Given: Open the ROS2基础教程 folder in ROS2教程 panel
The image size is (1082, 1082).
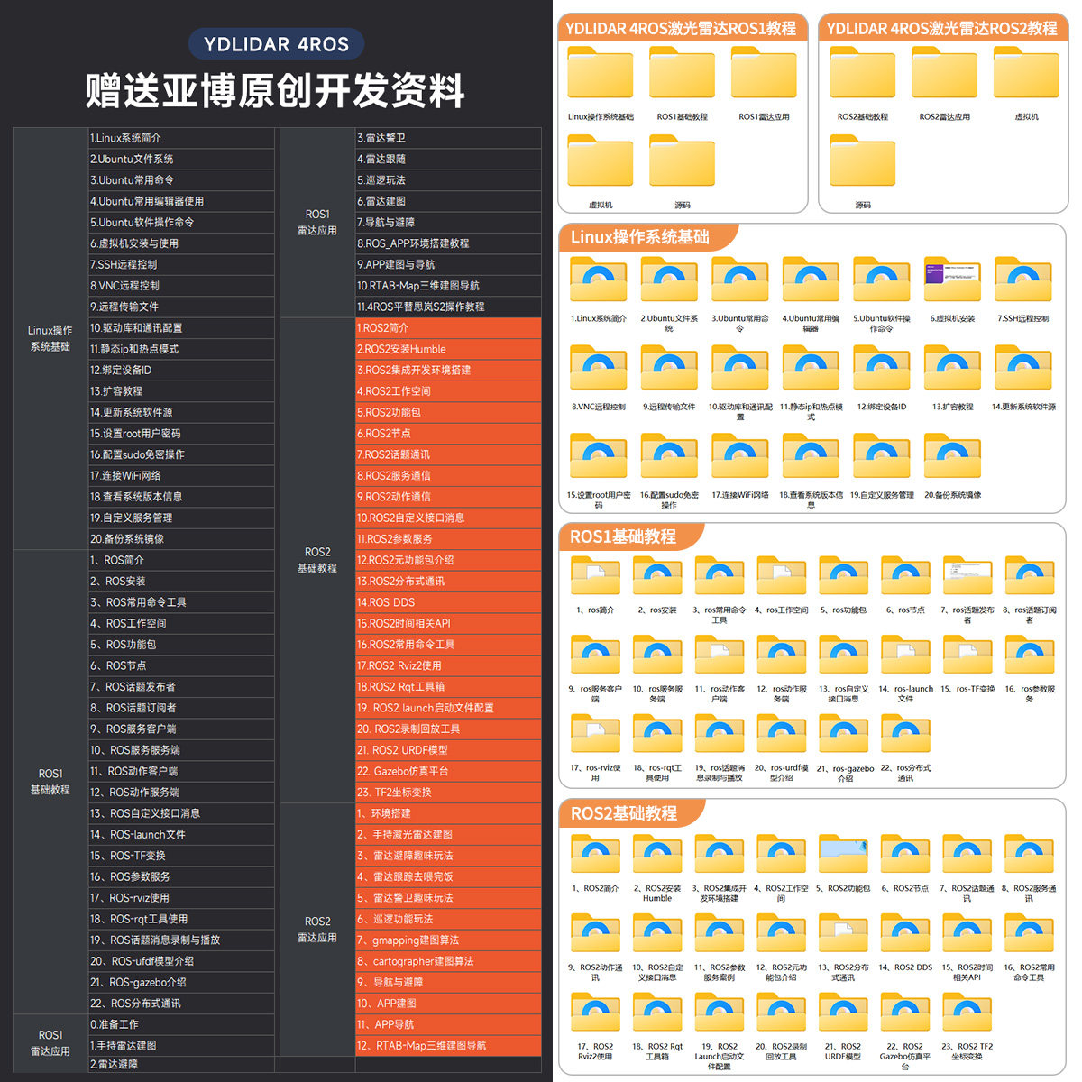Looking at the screenshot, I should pos(863,73).
